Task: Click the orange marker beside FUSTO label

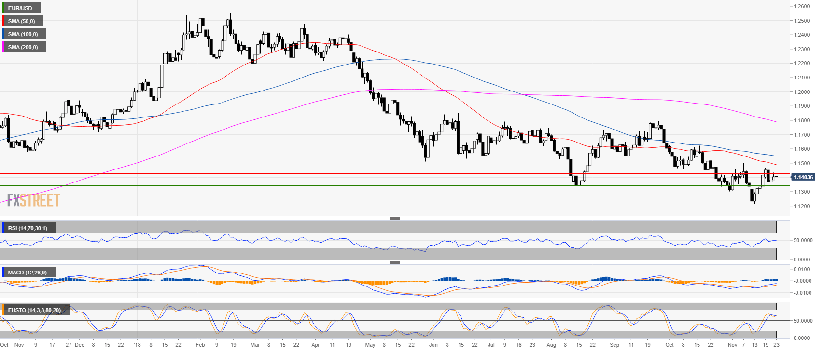Action: coord(3,310)
